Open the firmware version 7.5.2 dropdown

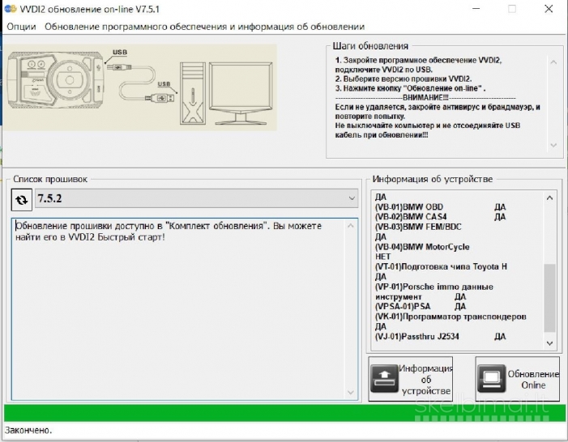point(196,198)
